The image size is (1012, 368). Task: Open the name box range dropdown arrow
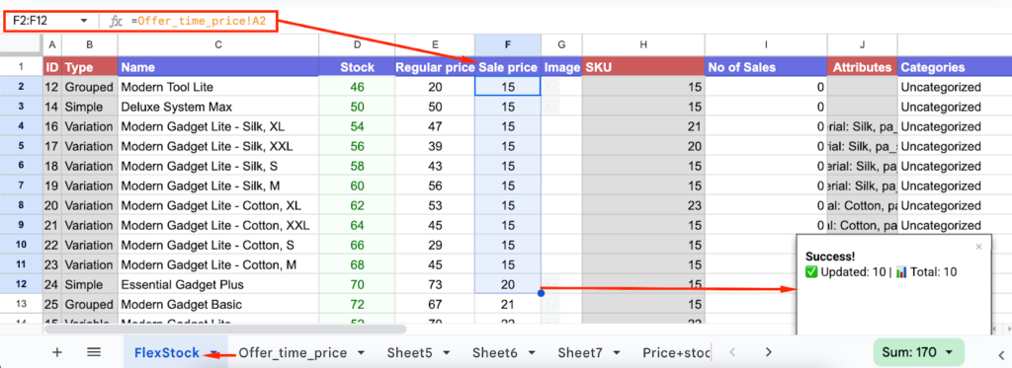tap(84, 22)
